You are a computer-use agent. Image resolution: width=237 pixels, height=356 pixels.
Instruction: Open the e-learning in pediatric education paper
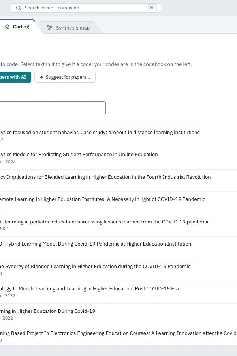(x=118, y=225)
